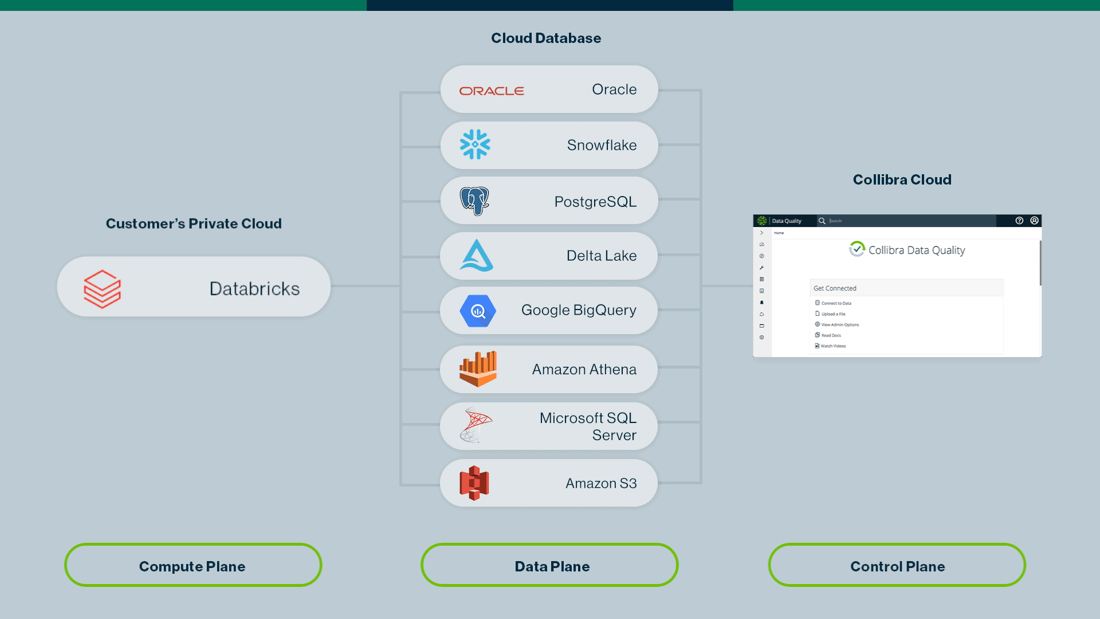Screen dimensions: 1100x619
Task: Click the user profile icon
Action: (x=1034, y=221)
